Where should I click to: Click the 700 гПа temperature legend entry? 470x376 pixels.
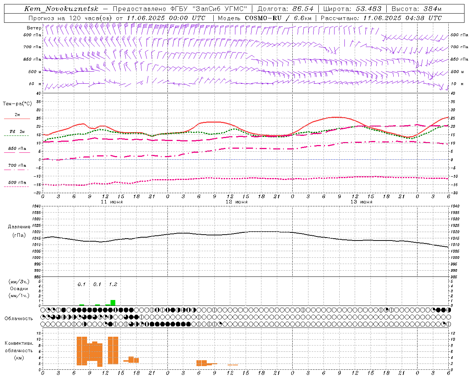pos(17,166)
